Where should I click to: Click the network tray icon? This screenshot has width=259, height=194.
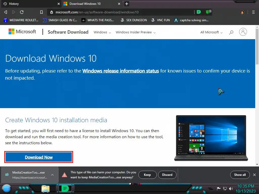tap(225, 188)
